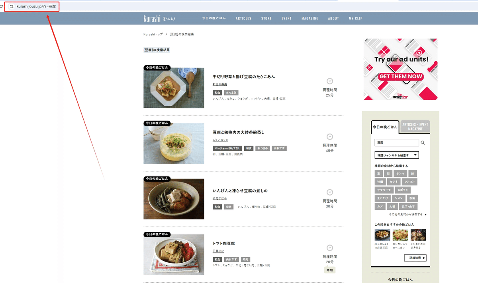Switch to ARTICLES・EVENT MAGAZINE tab

pyautogui.click(x=415, y=126)
